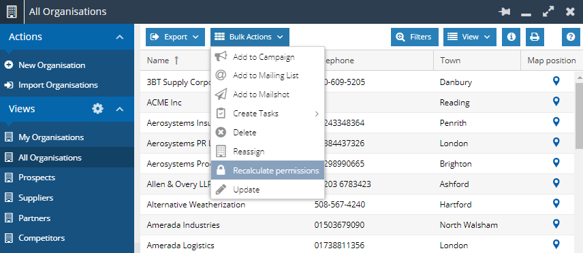Click map pin icon for North Walsham row
The height and width of the screenshot is (253, 583).
pyautogui.click(x=556, y=224)
